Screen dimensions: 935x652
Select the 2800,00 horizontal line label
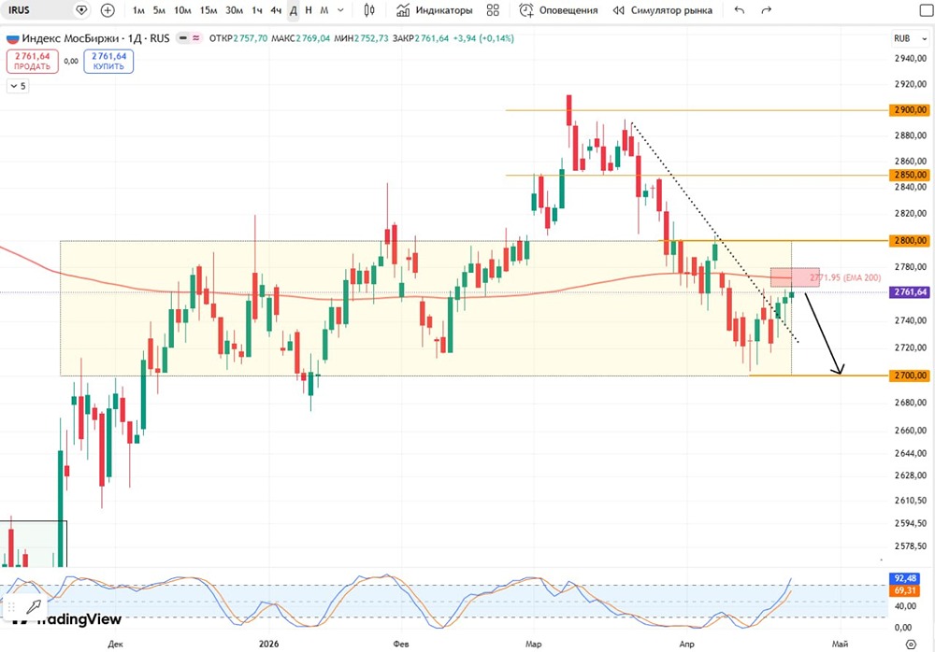click(x=909, y=241)
